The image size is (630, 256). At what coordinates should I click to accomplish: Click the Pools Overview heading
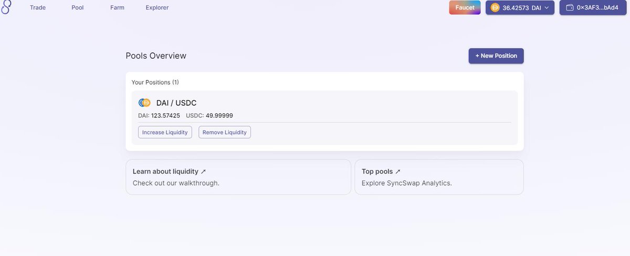pyautogui.click(x=156, y=56)
